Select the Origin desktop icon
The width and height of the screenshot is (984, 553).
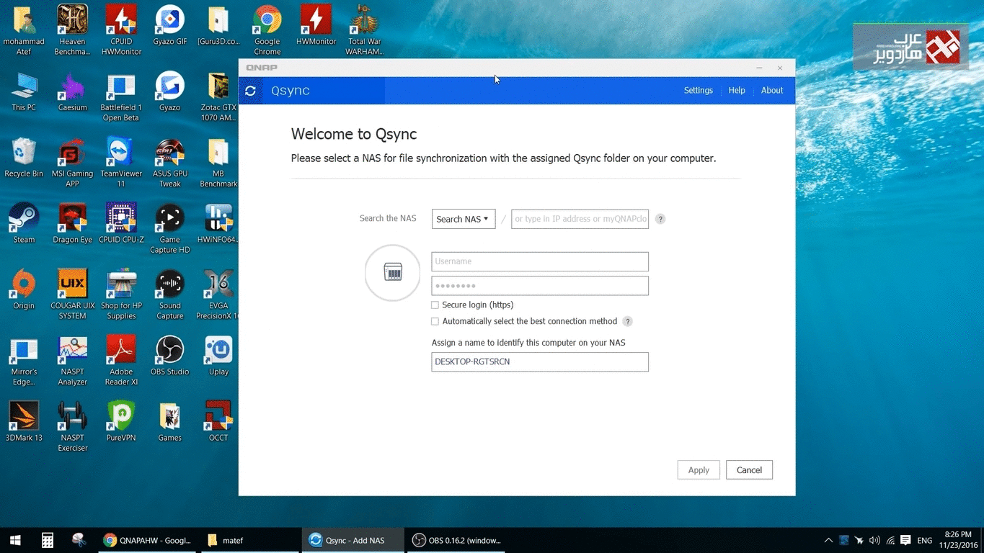pyautogui.click(x=24, y=289)
